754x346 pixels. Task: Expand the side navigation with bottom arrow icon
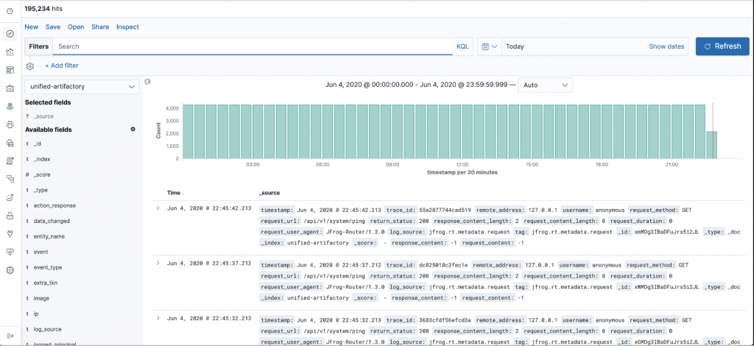tap(10, 335)
